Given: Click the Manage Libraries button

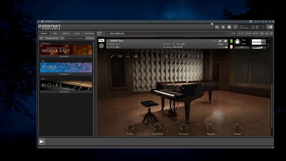Looking at the screenshot, I should [51, 38].
